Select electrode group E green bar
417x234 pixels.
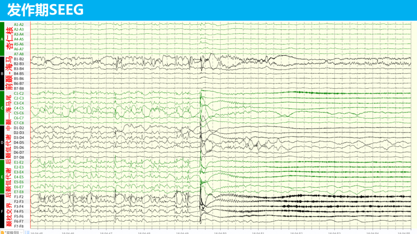(x=2, y=177)
